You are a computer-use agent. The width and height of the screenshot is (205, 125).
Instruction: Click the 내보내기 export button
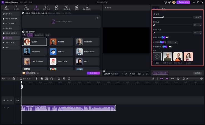click(x=183, y=2)
